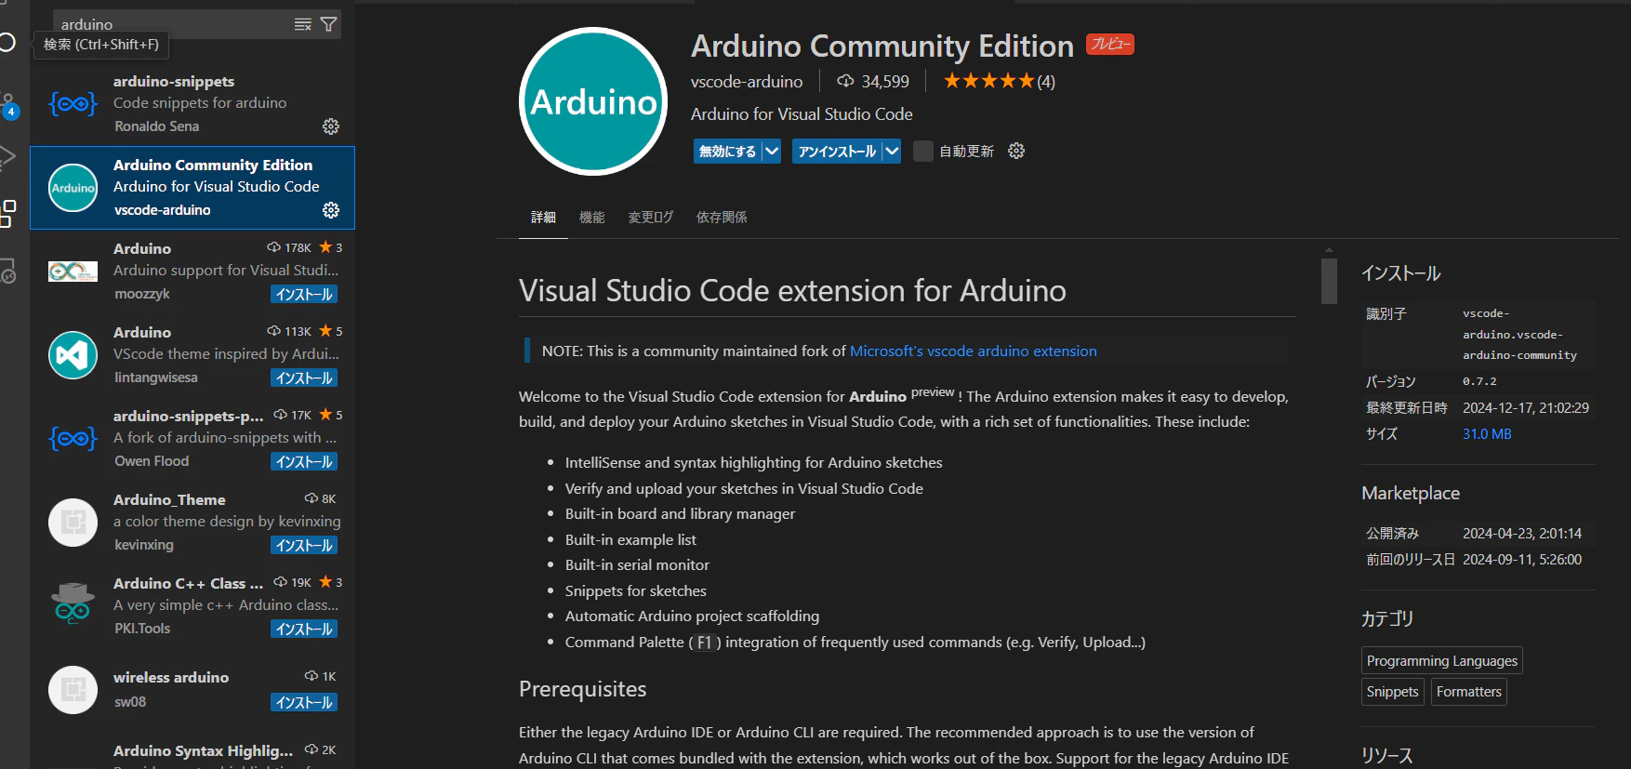Open Run and Debug in the activity bar
The height and width of the screenshot is (769, 1631).
pyautogui.click(x=7, y=157)
